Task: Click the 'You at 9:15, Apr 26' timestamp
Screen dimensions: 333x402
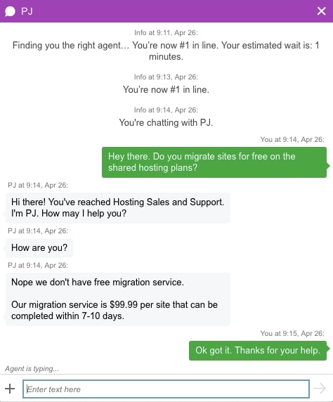Action: pos(292,333)
